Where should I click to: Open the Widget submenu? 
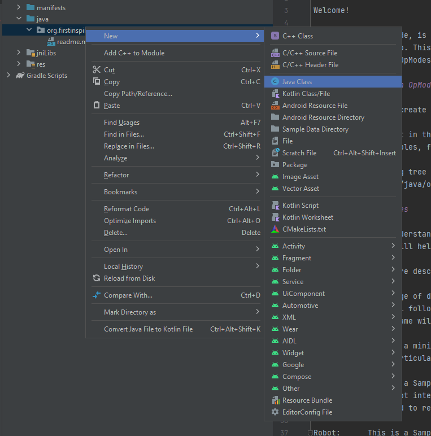click(333, 353)
